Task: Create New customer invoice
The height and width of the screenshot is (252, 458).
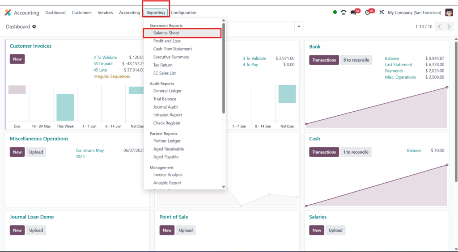Action: (17, 59)
